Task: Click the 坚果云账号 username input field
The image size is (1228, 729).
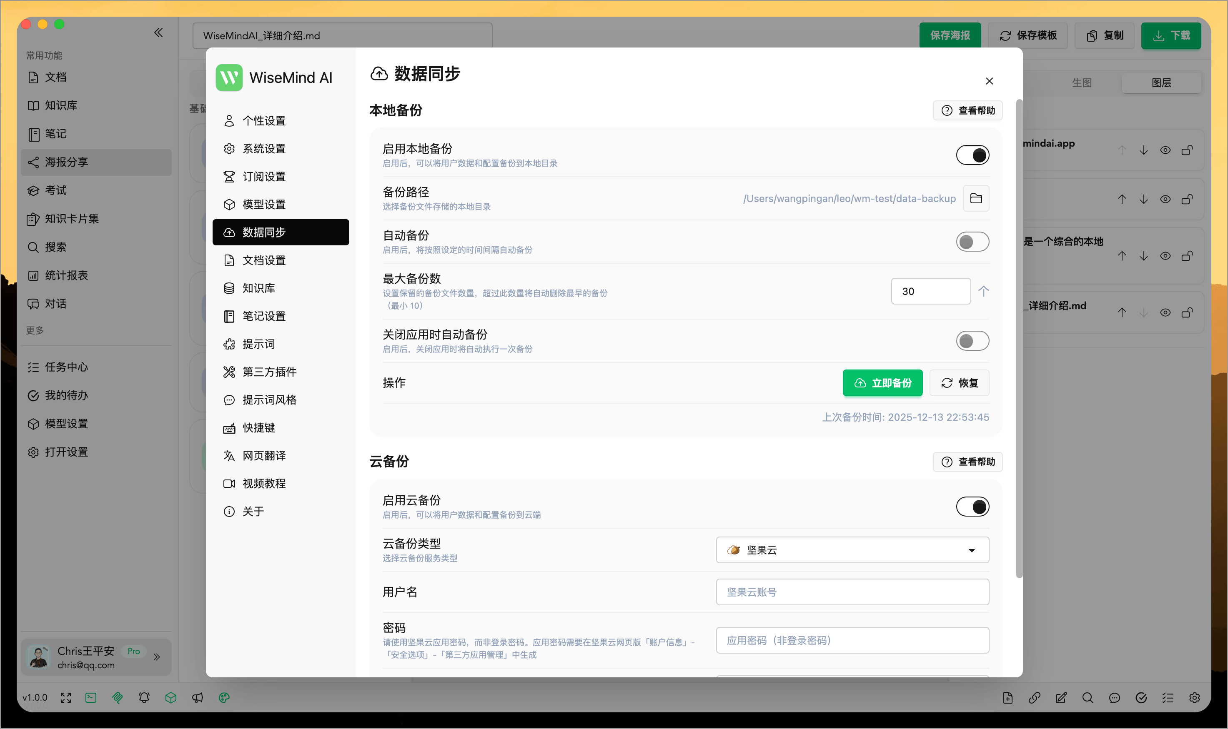Action: (852, 592)
